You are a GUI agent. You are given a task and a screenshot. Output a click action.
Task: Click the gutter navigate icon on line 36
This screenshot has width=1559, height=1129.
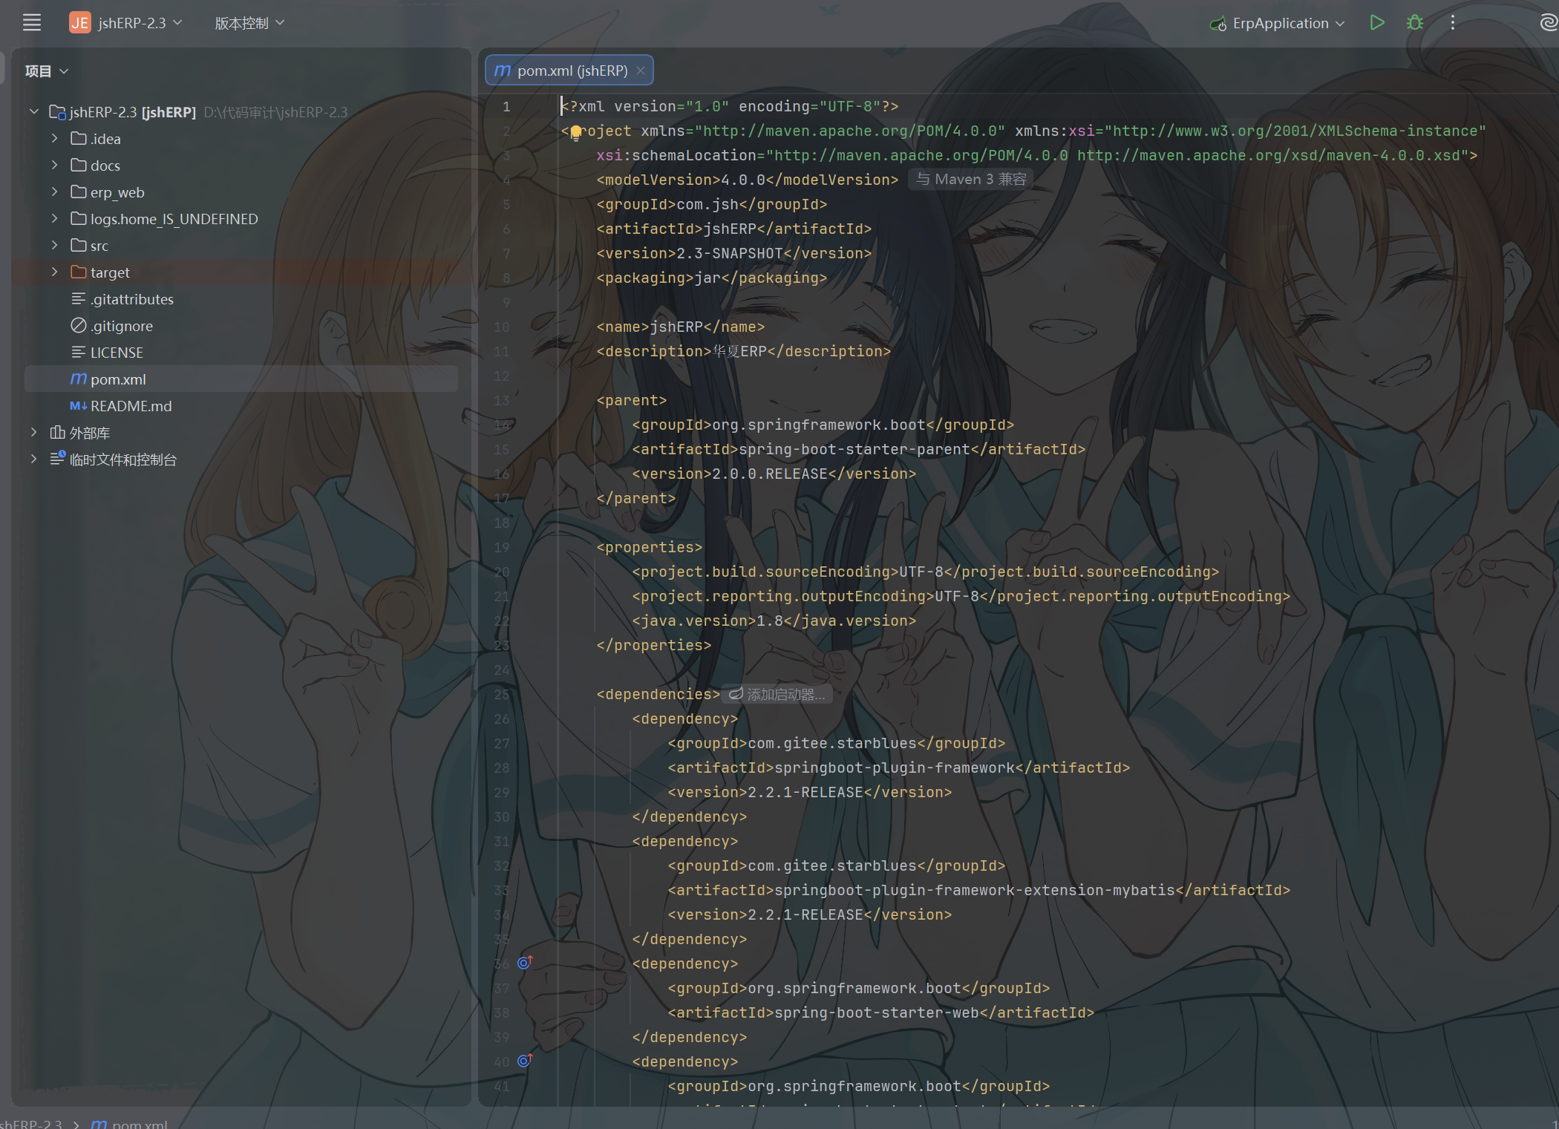(x=525, y=963)
